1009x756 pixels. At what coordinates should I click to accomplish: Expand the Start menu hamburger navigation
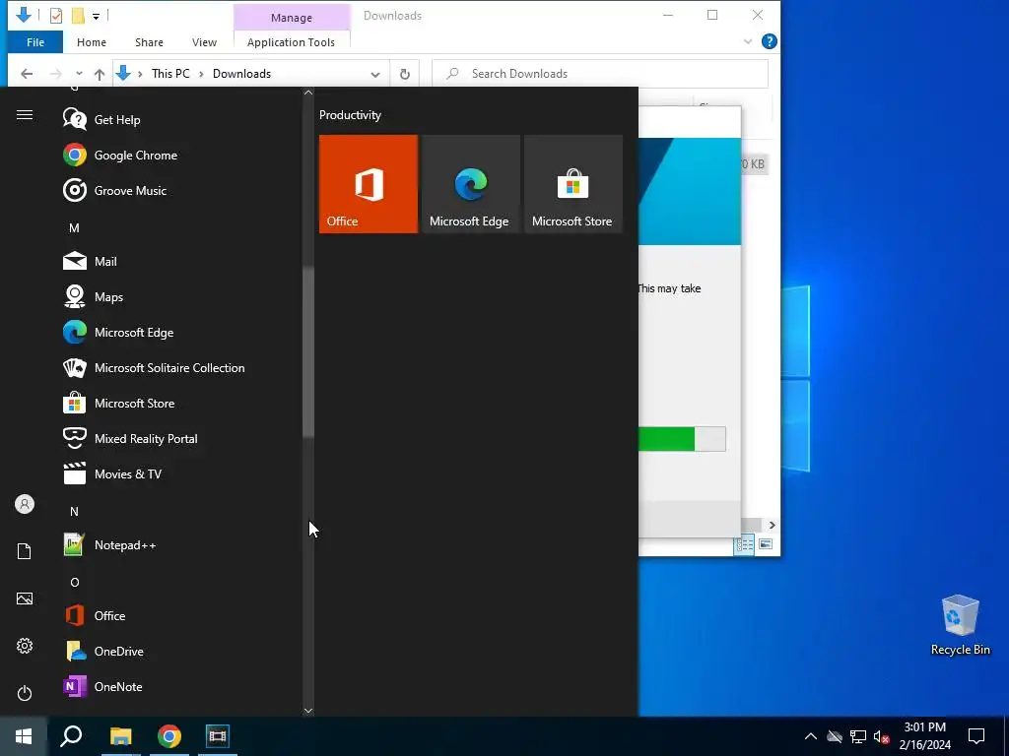click(25, 115)
